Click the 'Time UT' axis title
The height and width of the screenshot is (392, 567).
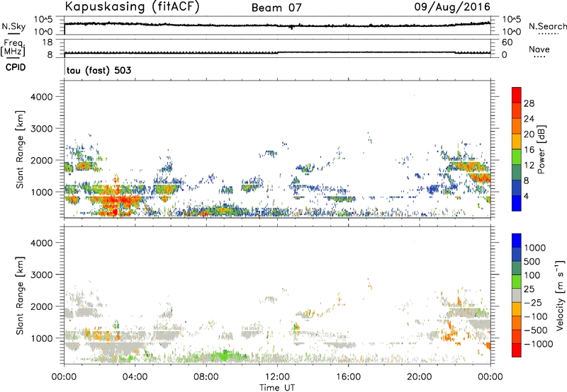click(277, 387)
